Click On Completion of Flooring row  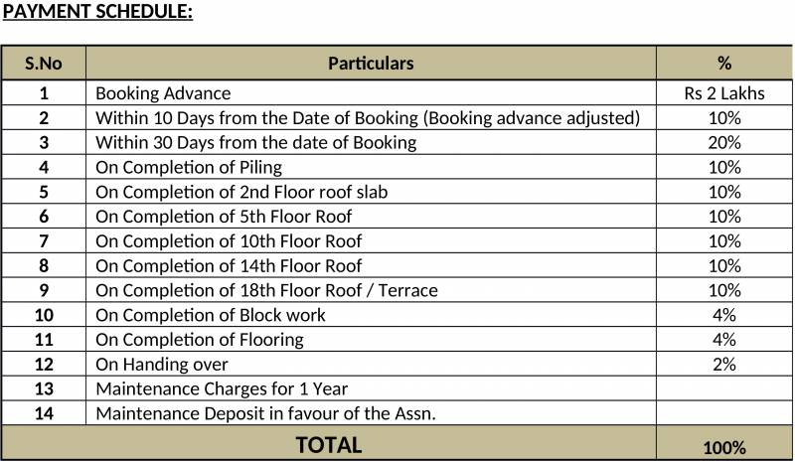(200, 340)
